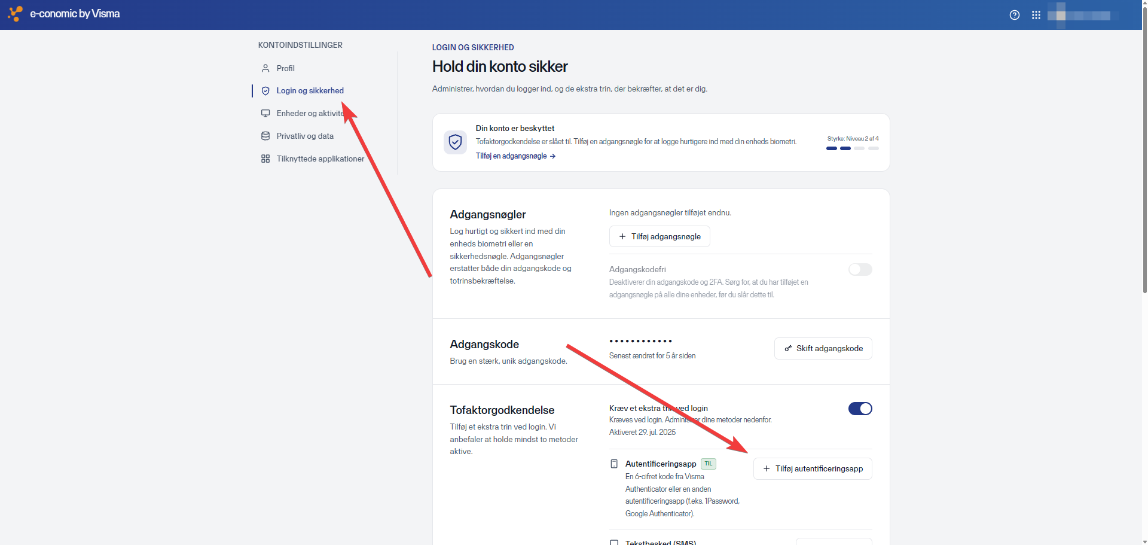Viewport: 1148px width, 545px height.
Task: Click the Profil person icon
Action: [x=265, y=68]
